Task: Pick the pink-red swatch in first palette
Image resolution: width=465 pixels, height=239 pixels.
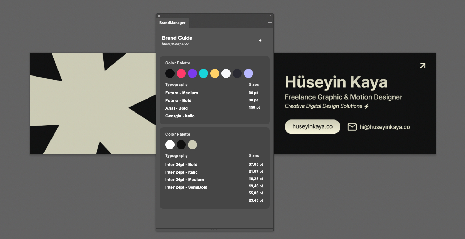Action: pos(181,73)
